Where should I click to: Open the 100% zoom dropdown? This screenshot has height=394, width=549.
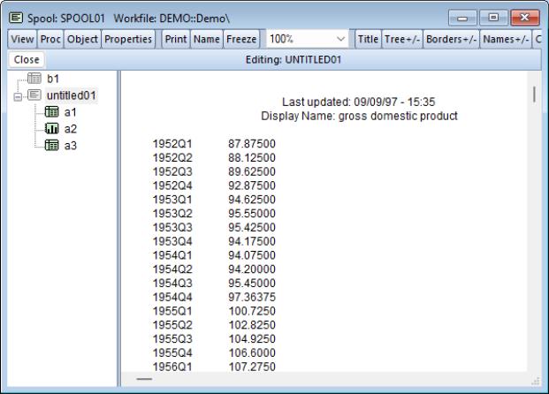341,40
